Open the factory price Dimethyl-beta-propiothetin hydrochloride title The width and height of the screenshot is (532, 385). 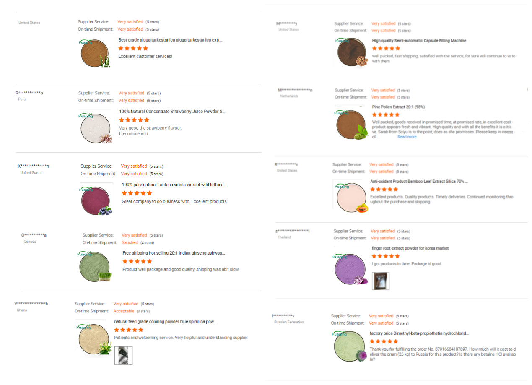coord(419,333)
